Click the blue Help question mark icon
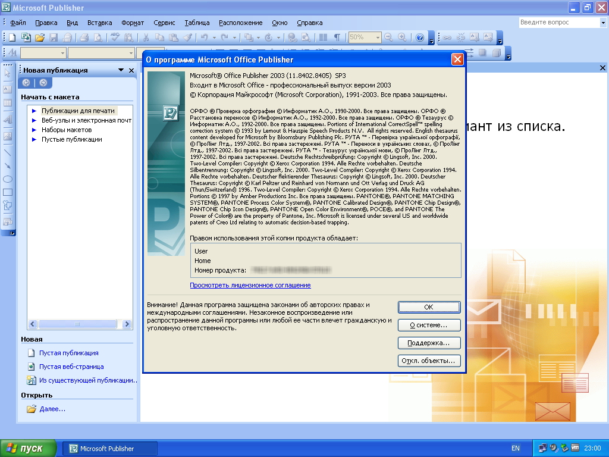 pos(420,37)
